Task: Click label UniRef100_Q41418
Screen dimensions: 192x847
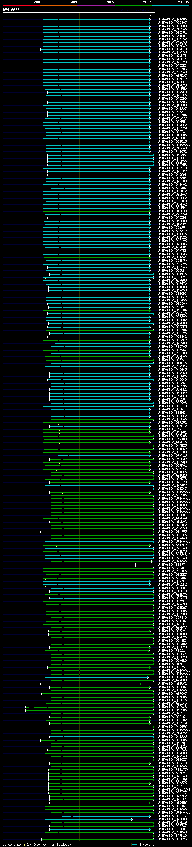Action: tap(172, 274)
